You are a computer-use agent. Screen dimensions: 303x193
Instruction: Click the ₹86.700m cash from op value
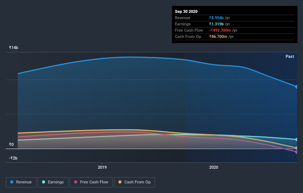218,36
